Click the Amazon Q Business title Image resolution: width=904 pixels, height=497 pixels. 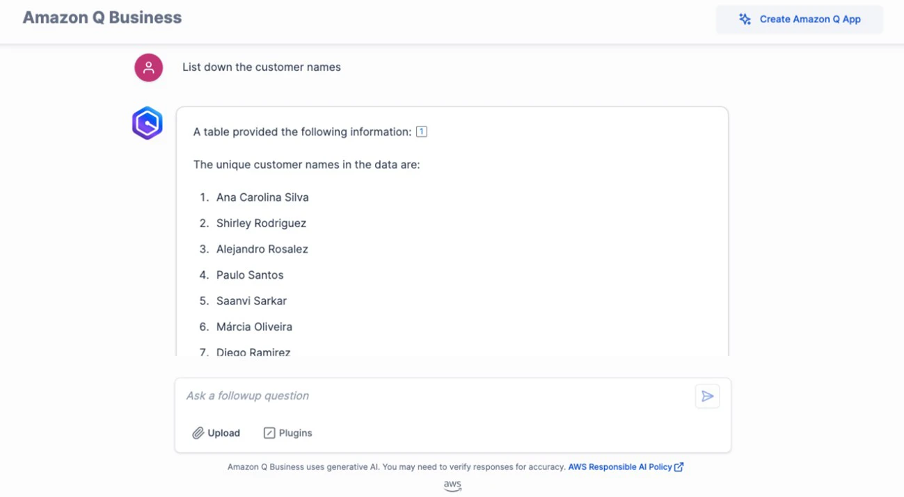coord(102,18)
